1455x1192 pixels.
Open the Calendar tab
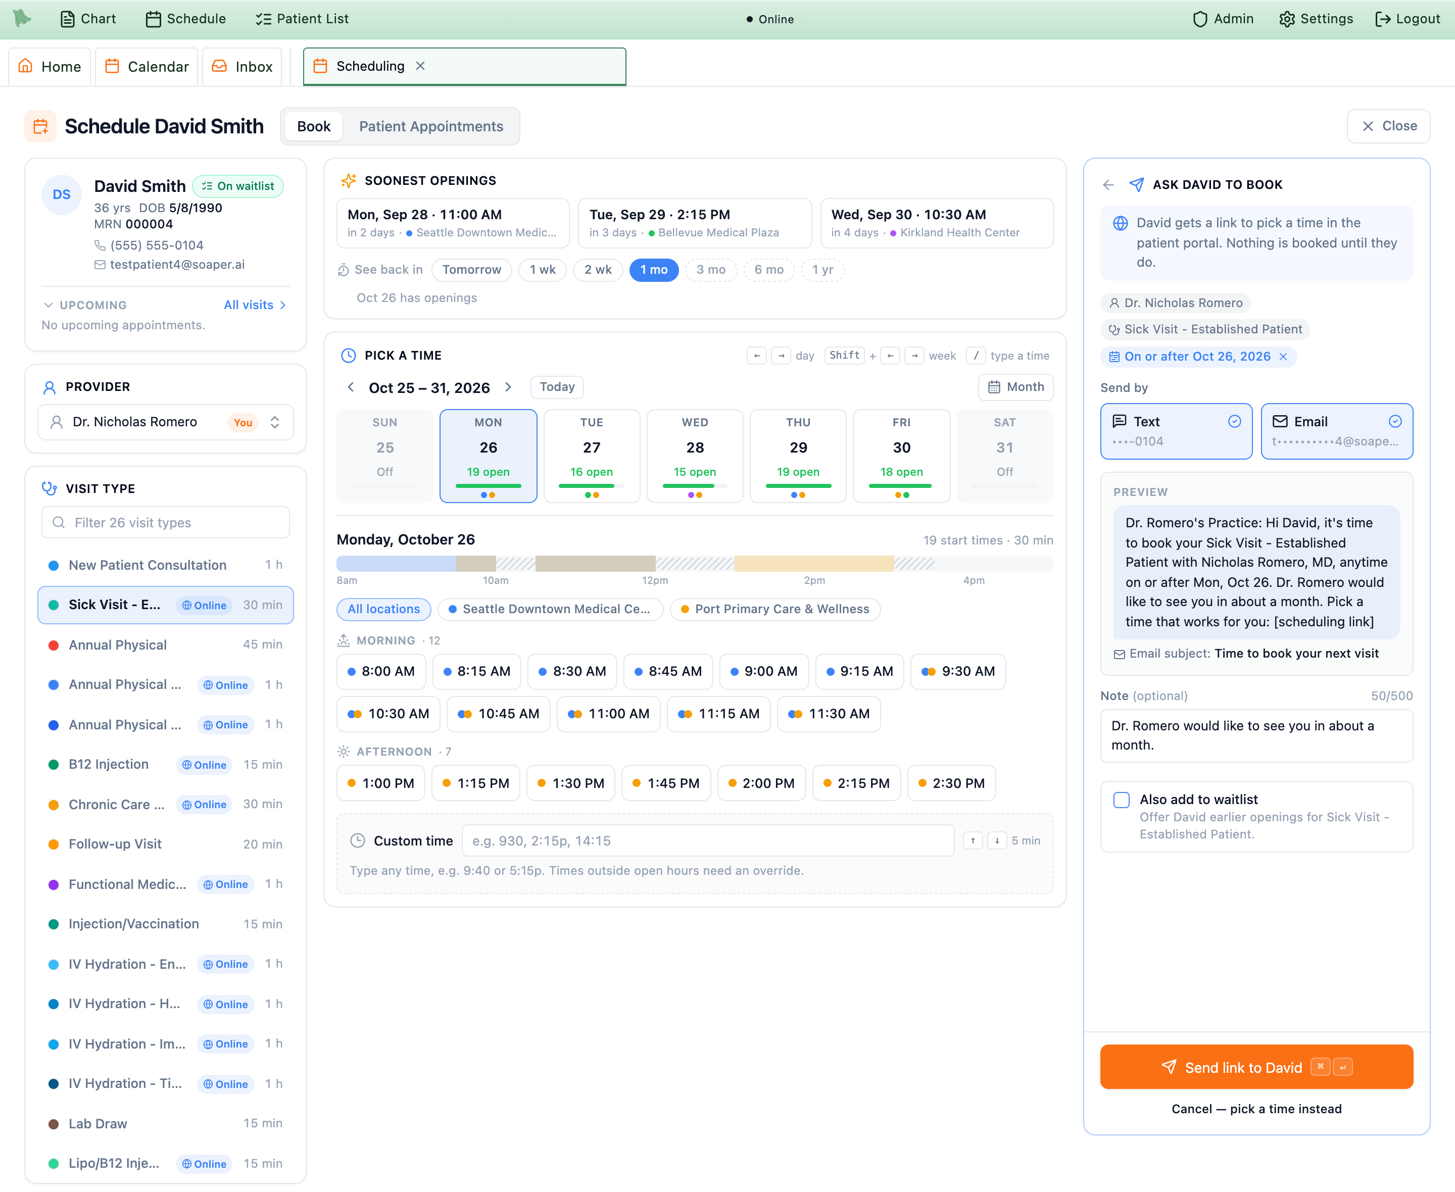[x=147, y=67]
